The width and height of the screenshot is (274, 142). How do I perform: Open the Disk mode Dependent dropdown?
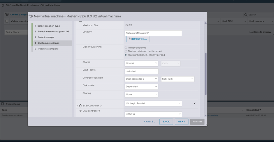pos(141,86)
